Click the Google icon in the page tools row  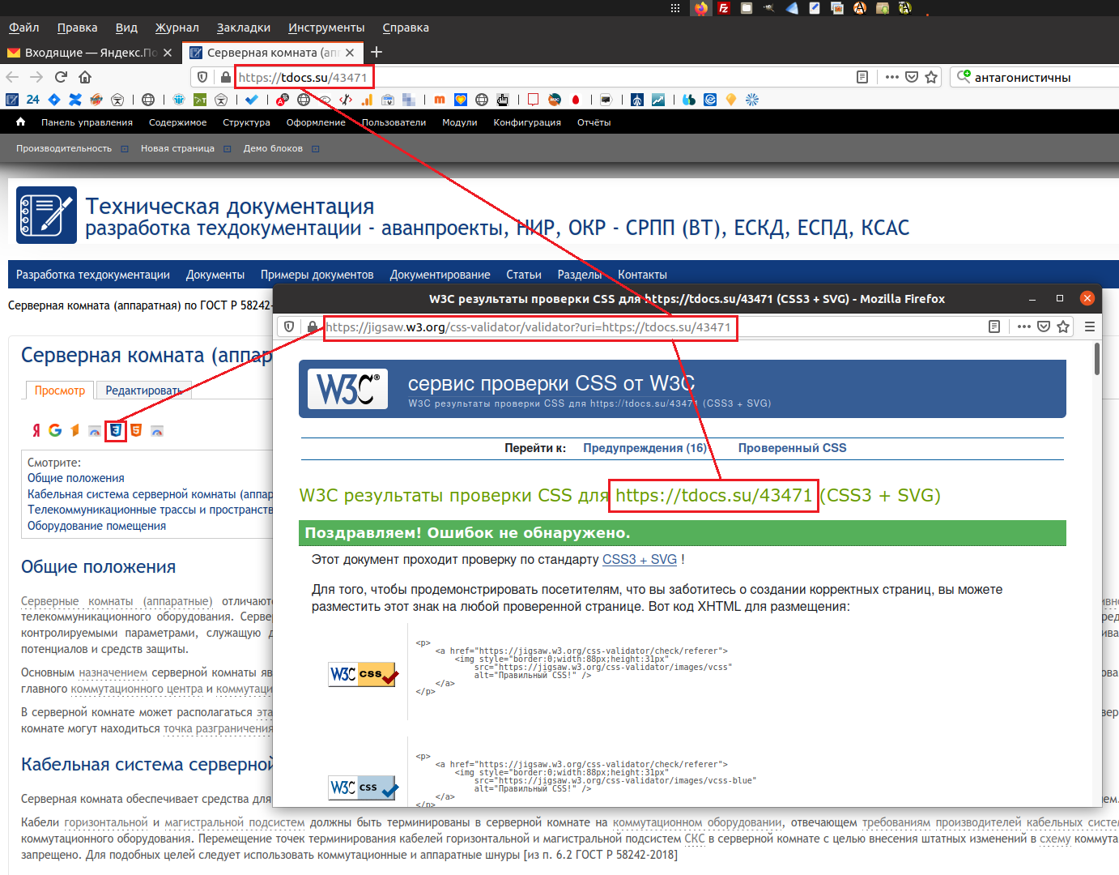coord(55,430)
